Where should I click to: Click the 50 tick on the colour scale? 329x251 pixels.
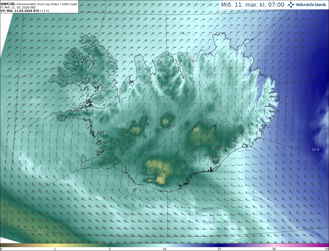pos(327,249)
